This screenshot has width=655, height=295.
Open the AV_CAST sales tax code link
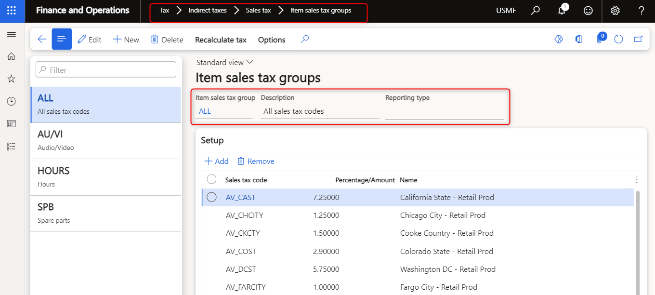pyautogui.click(x=241, y=197)
